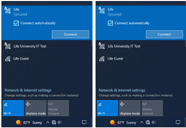Uncheck Connect automatically in the left panel
Image resolution: width=186 pixels, height=128 pixels.
pos(16,23)
